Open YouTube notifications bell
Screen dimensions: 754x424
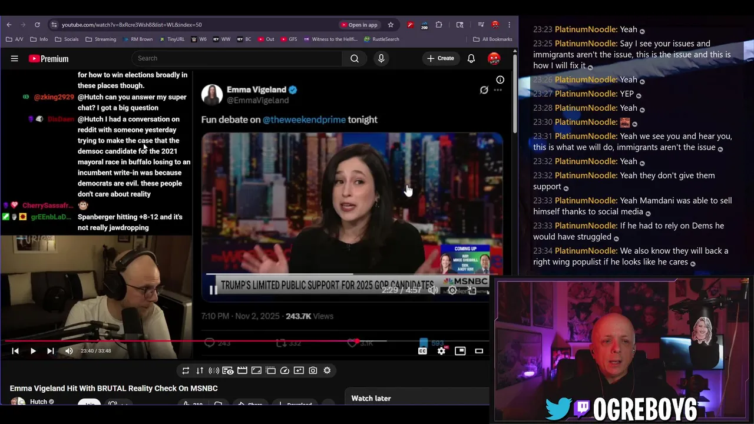point(471,58)
